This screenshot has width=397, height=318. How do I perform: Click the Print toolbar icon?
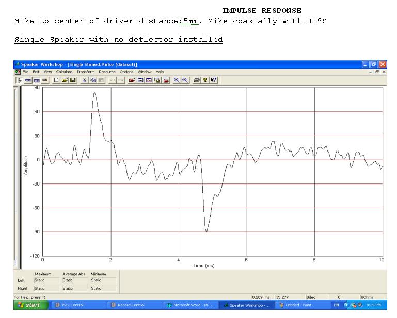pyautogui.click(x=197, y=80)
